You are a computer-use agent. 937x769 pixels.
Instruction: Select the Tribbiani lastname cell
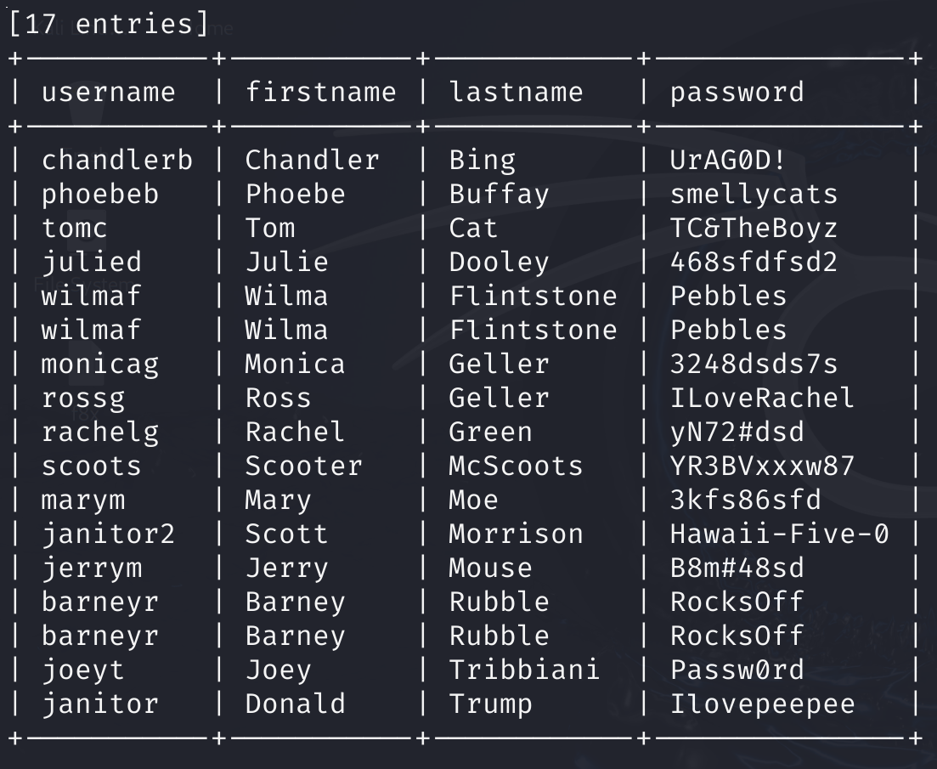pos(524,670)
